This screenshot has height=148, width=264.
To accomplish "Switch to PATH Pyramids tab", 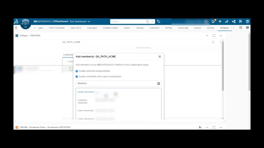I will pos(57,28).
